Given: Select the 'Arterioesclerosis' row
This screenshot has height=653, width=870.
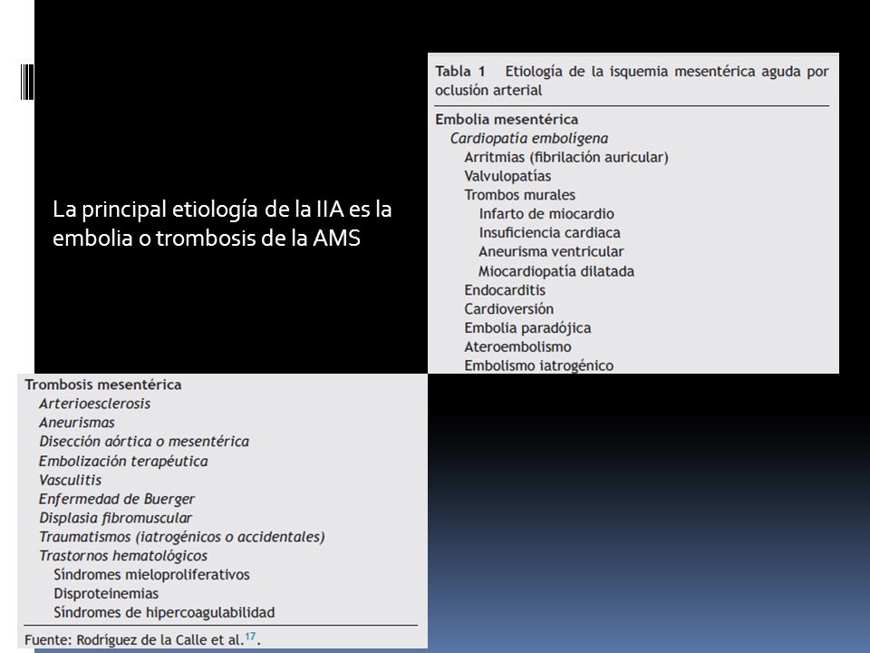Looking at the screenshot, I should pyautogui.click(x=95, y=404).
